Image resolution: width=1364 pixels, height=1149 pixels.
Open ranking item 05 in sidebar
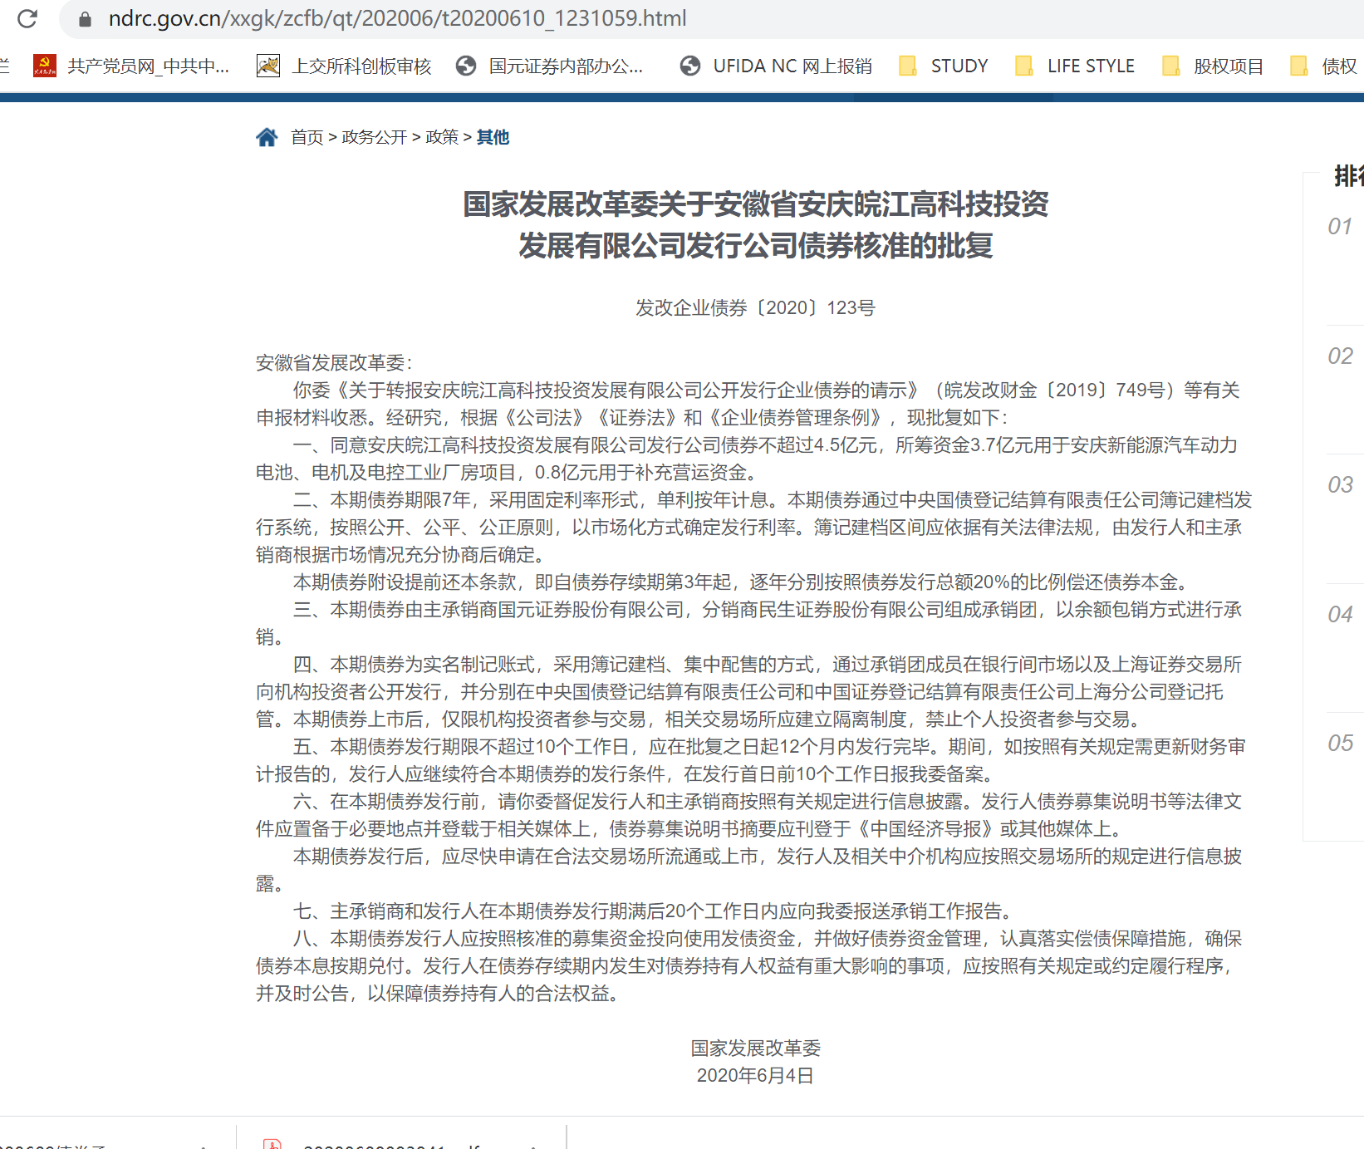1340,743
